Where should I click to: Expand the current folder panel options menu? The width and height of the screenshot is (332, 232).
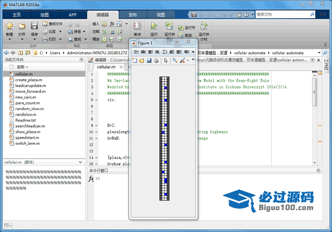pyautogui.click(x=81, y=60)
